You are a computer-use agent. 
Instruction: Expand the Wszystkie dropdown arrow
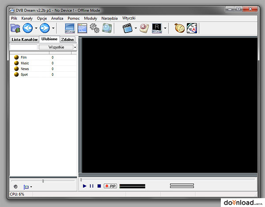click(x=75, y=47)
